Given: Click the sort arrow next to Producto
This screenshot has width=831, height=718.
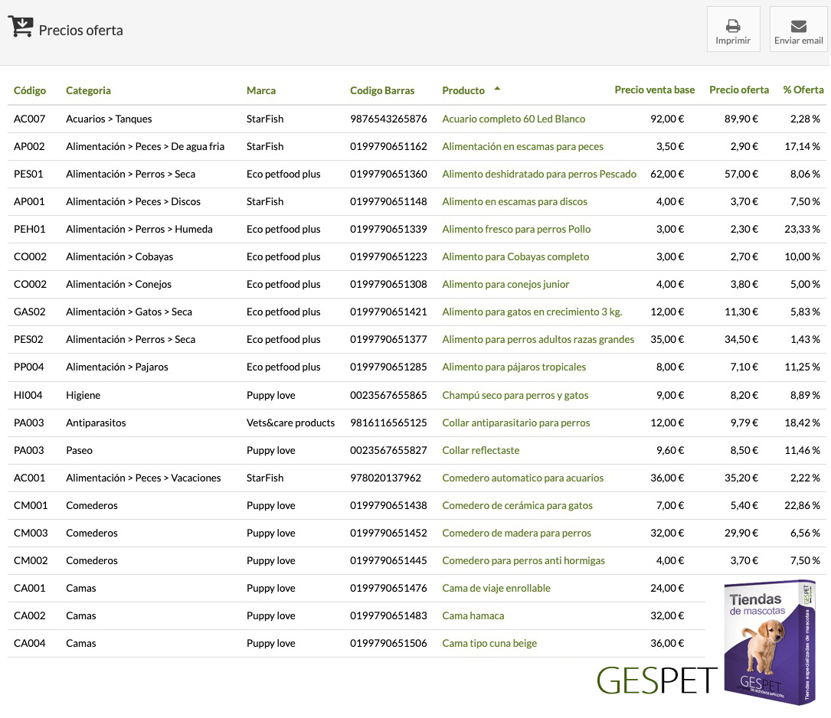Looking at the screenshot, I should tap(497, 90).
